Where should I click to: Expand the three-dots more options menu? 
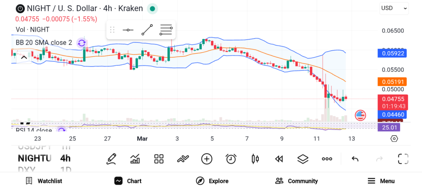[x=327, y=159]
